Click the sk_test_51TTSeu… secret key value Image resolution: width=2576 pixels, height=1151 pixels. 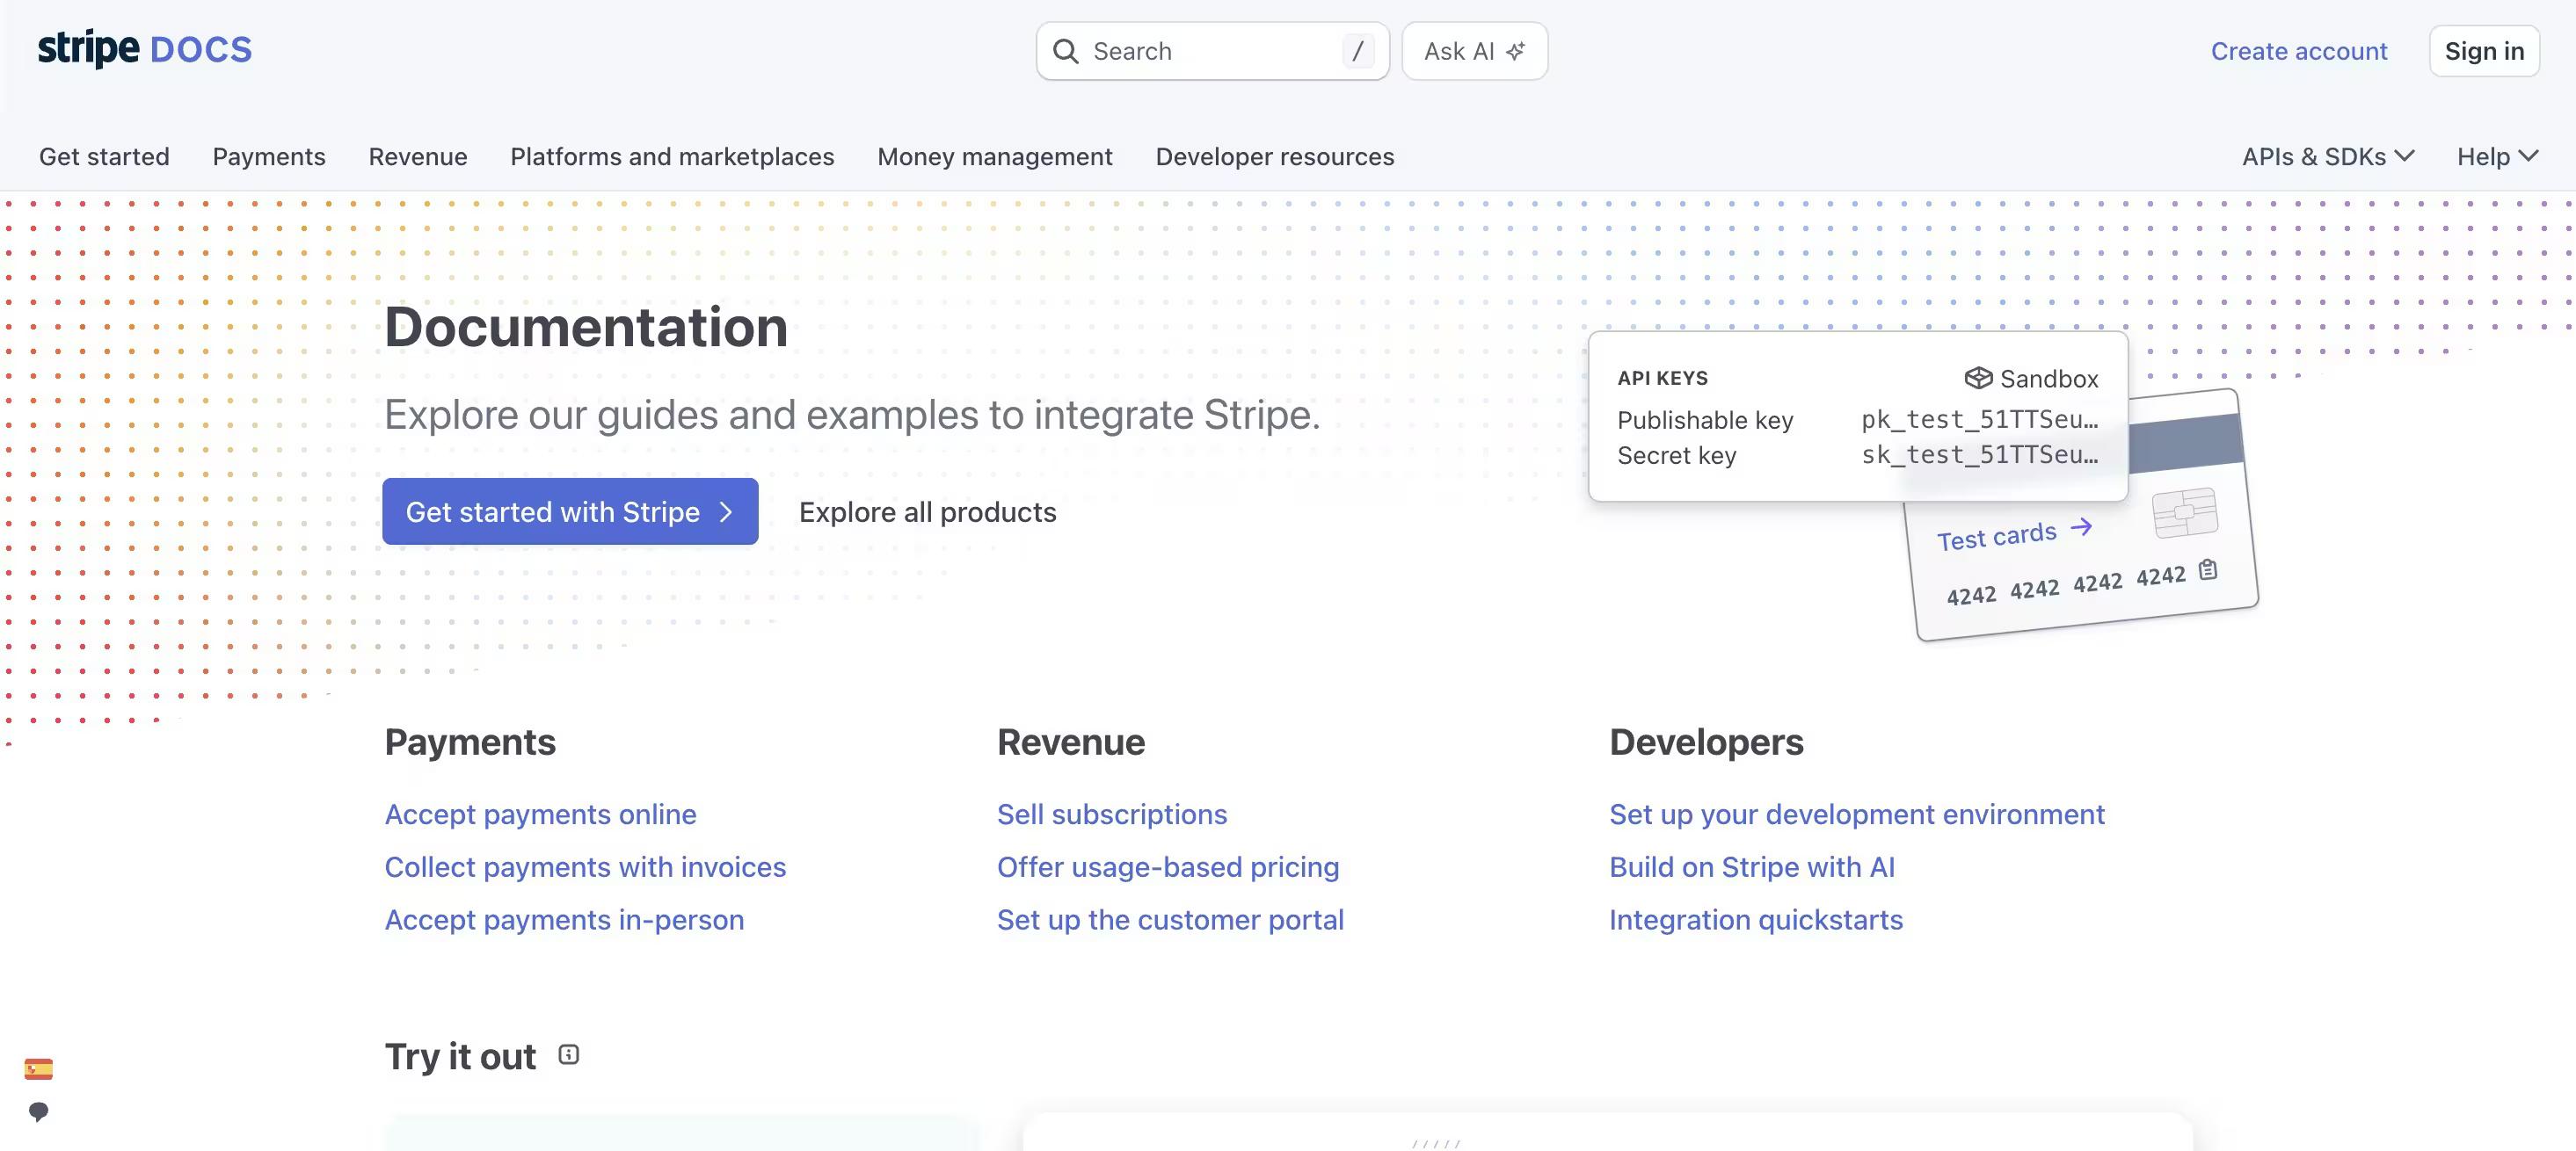(x=1980, y=454)
